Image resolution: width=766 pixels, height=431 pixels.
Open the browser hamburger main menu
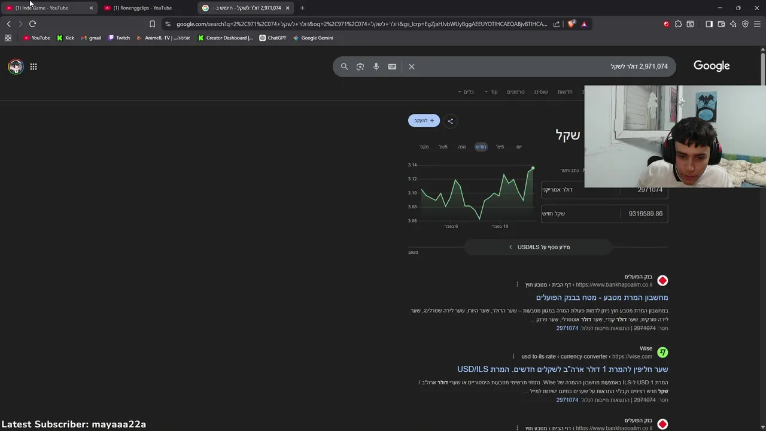pyautogui.click(x=757, y=24)
